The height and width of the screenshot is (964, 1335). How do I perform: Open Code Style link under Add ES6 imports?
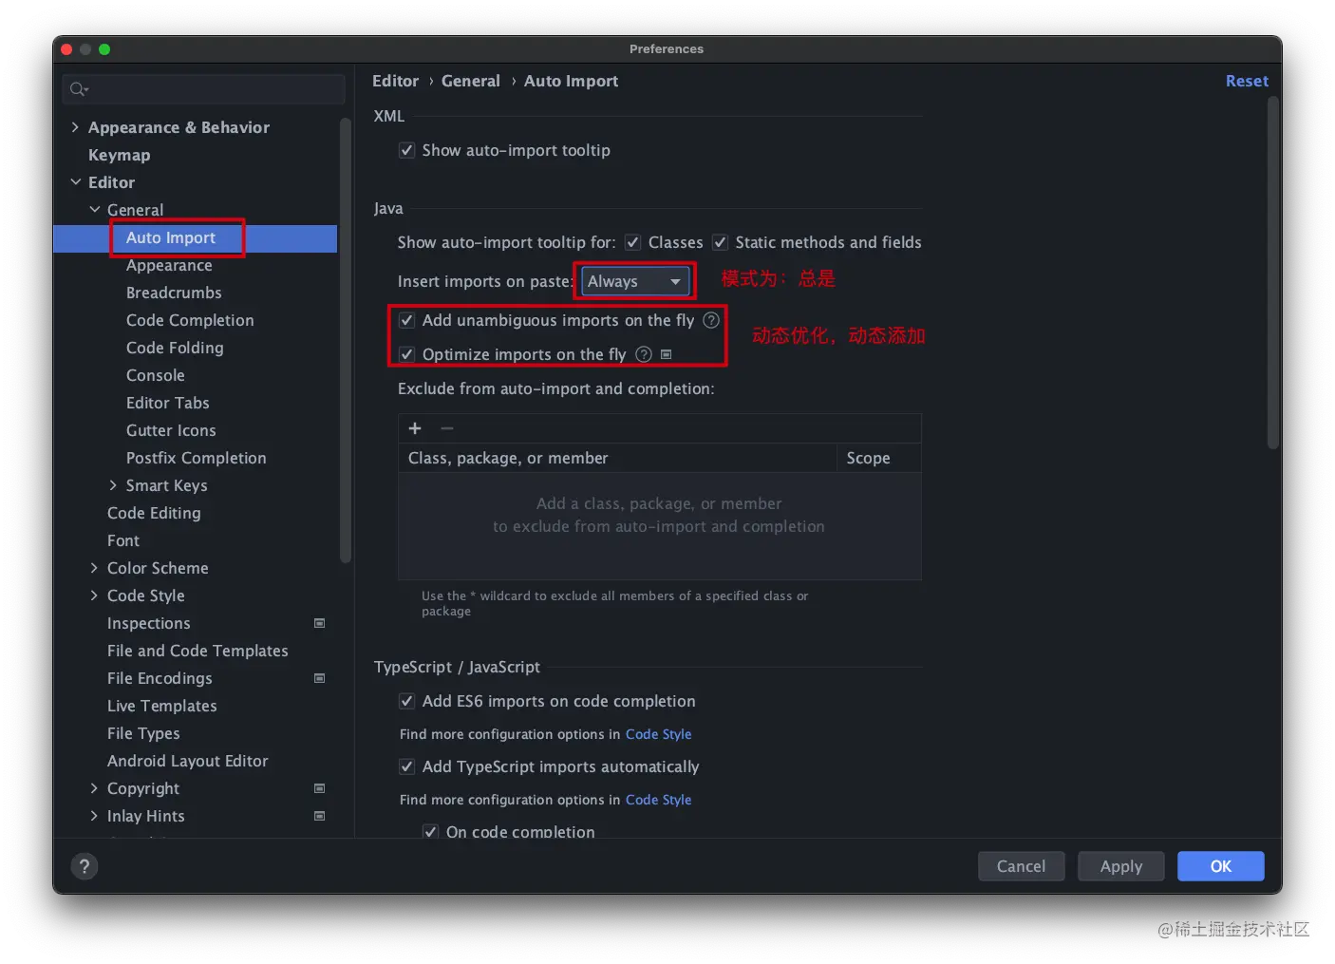coord(658,734)
